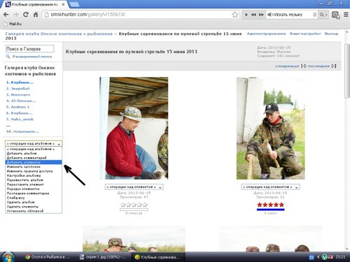Viewport: 350px width, 262px height.
Task: Open the Chrome hamburger menu
Action: tap(346, 15)
